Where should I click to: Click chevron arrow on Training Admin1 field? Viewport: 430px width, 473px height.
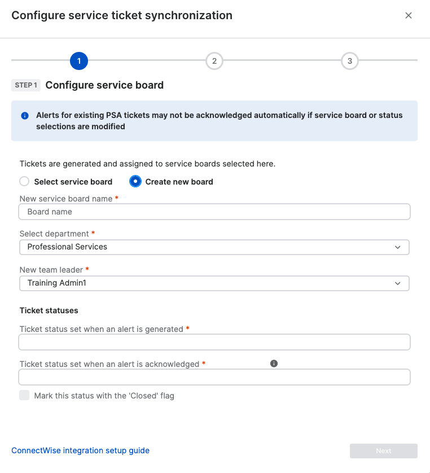[x=398, y=283]
